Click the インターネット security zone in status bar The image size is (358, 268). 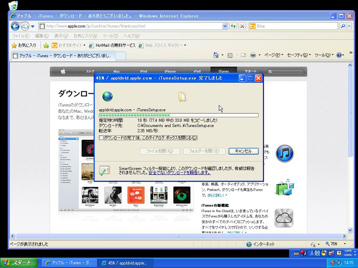tap(261, 244)
